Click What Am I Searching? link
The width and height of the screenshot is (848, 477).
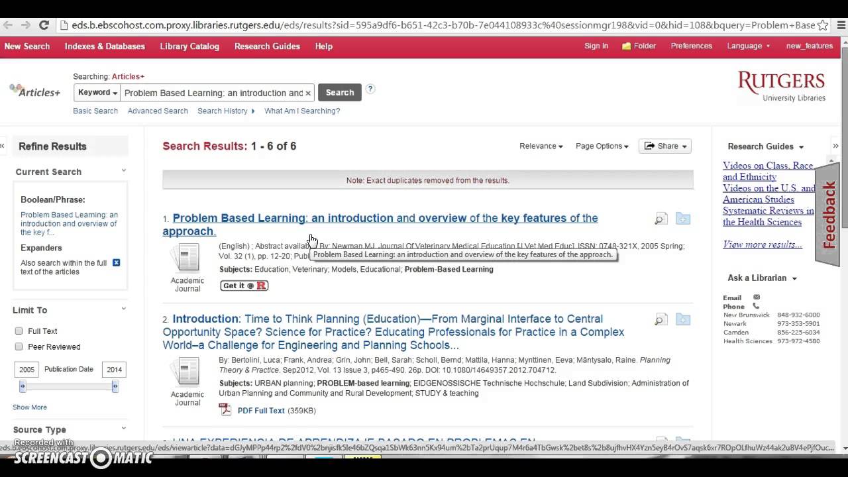pos(302,111)
